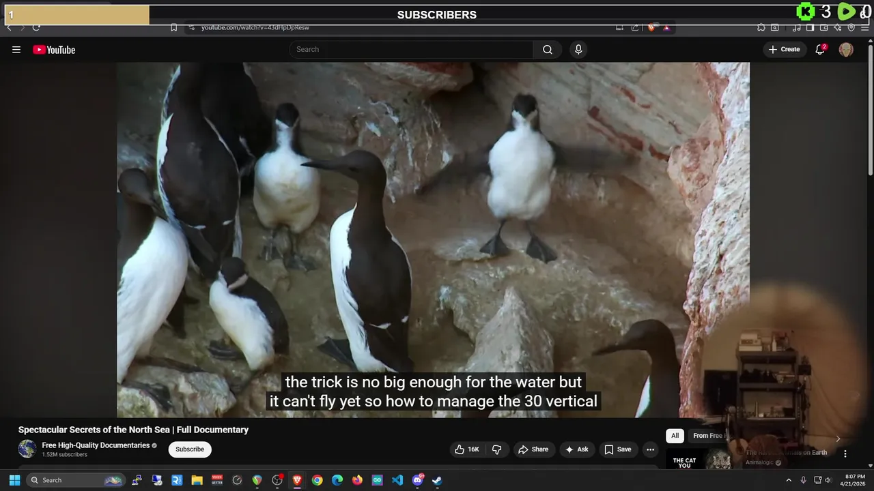Viewport: 874px width, 491px height.
Task: Open Steam from taskbar
Action: click(438, 480)
